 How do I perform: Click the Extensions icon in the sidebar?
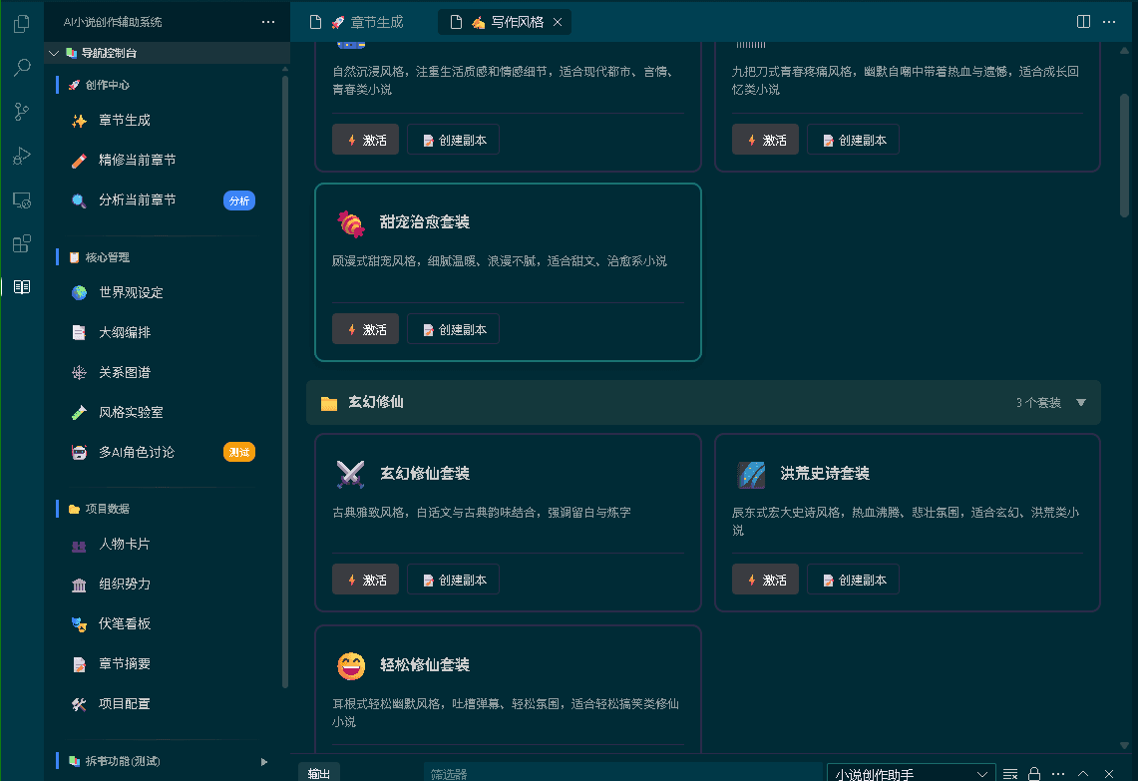[x=22, y=243]
